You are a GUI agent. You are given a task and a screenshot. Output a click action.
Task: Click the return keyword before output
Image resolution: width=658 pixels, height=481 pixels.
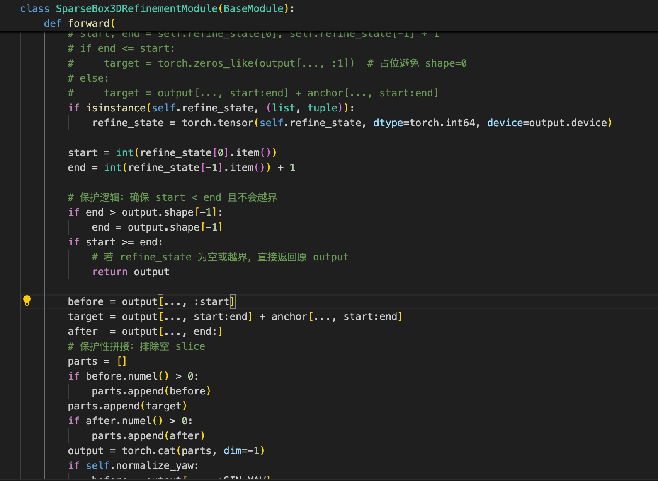click(110, 272)
